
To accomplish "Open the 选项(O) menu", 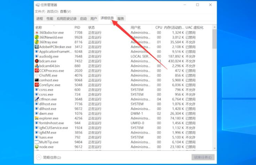I will [x=52, y=11].
